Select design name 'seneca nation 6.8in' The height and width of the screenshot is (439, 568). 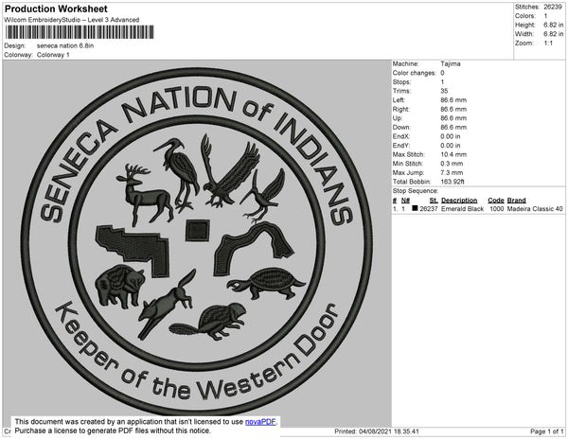tap(65, 46)
